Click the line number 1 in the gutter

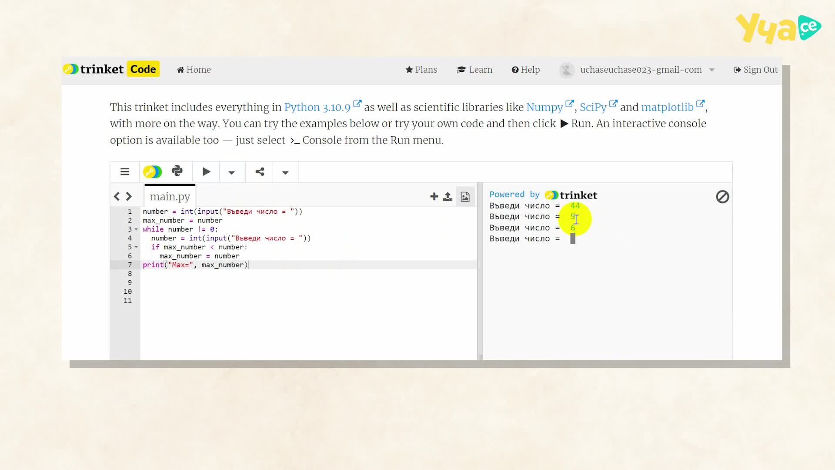pos(130,211)
